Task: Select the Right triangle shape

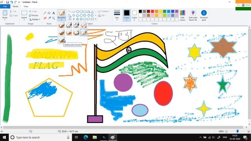Action: coord(70,15)
